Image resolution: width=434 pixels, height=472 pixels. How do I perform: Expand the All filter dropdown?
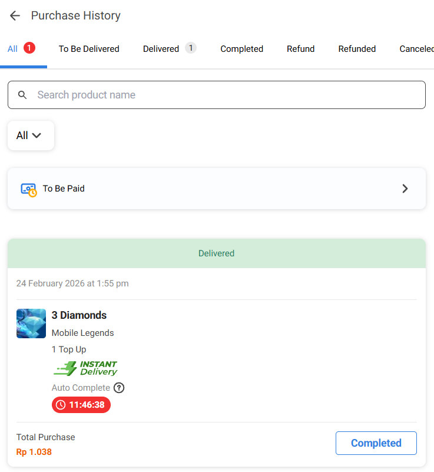(x=31, y=136)
